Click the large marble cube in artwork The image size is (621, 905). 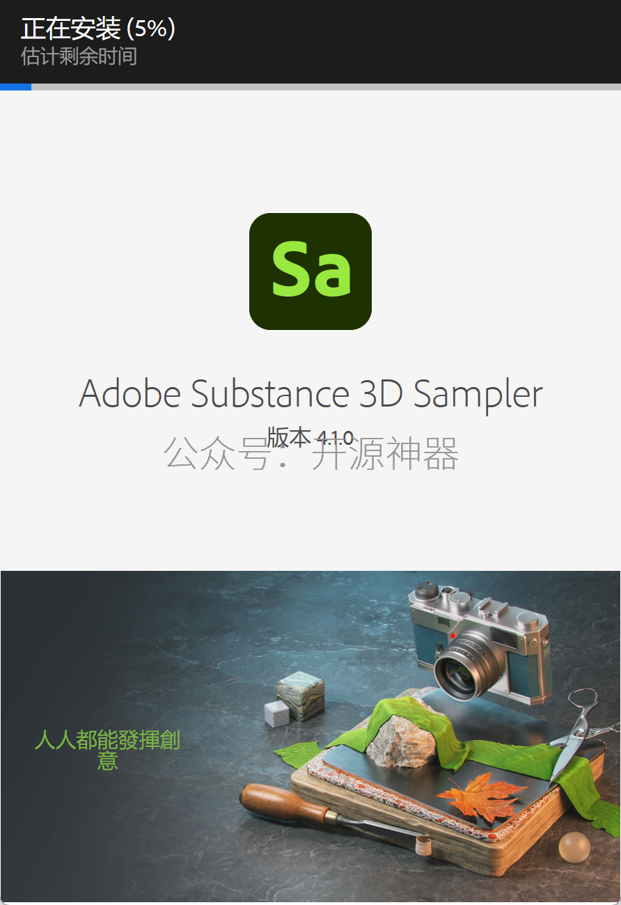click(300, 695)
